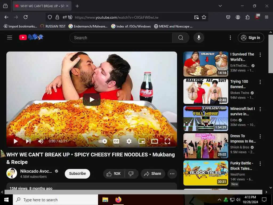Screen dimensions: 273x205
Task: Open the player settings gear
Action: click(129, 141)
